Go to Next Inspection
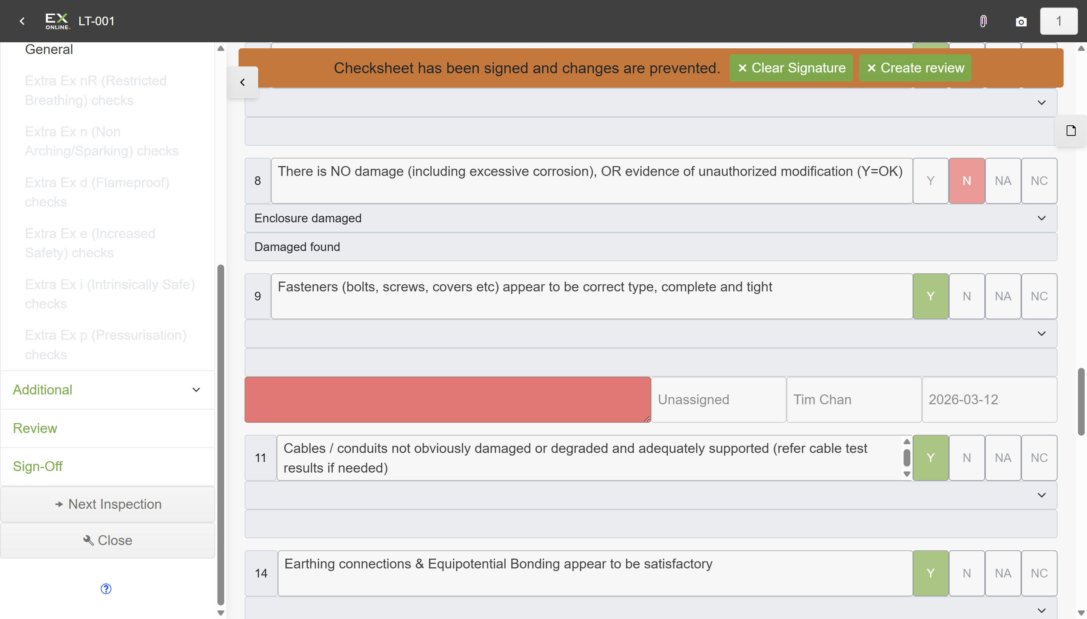The image size is (1087, 619). click(108, 504)
